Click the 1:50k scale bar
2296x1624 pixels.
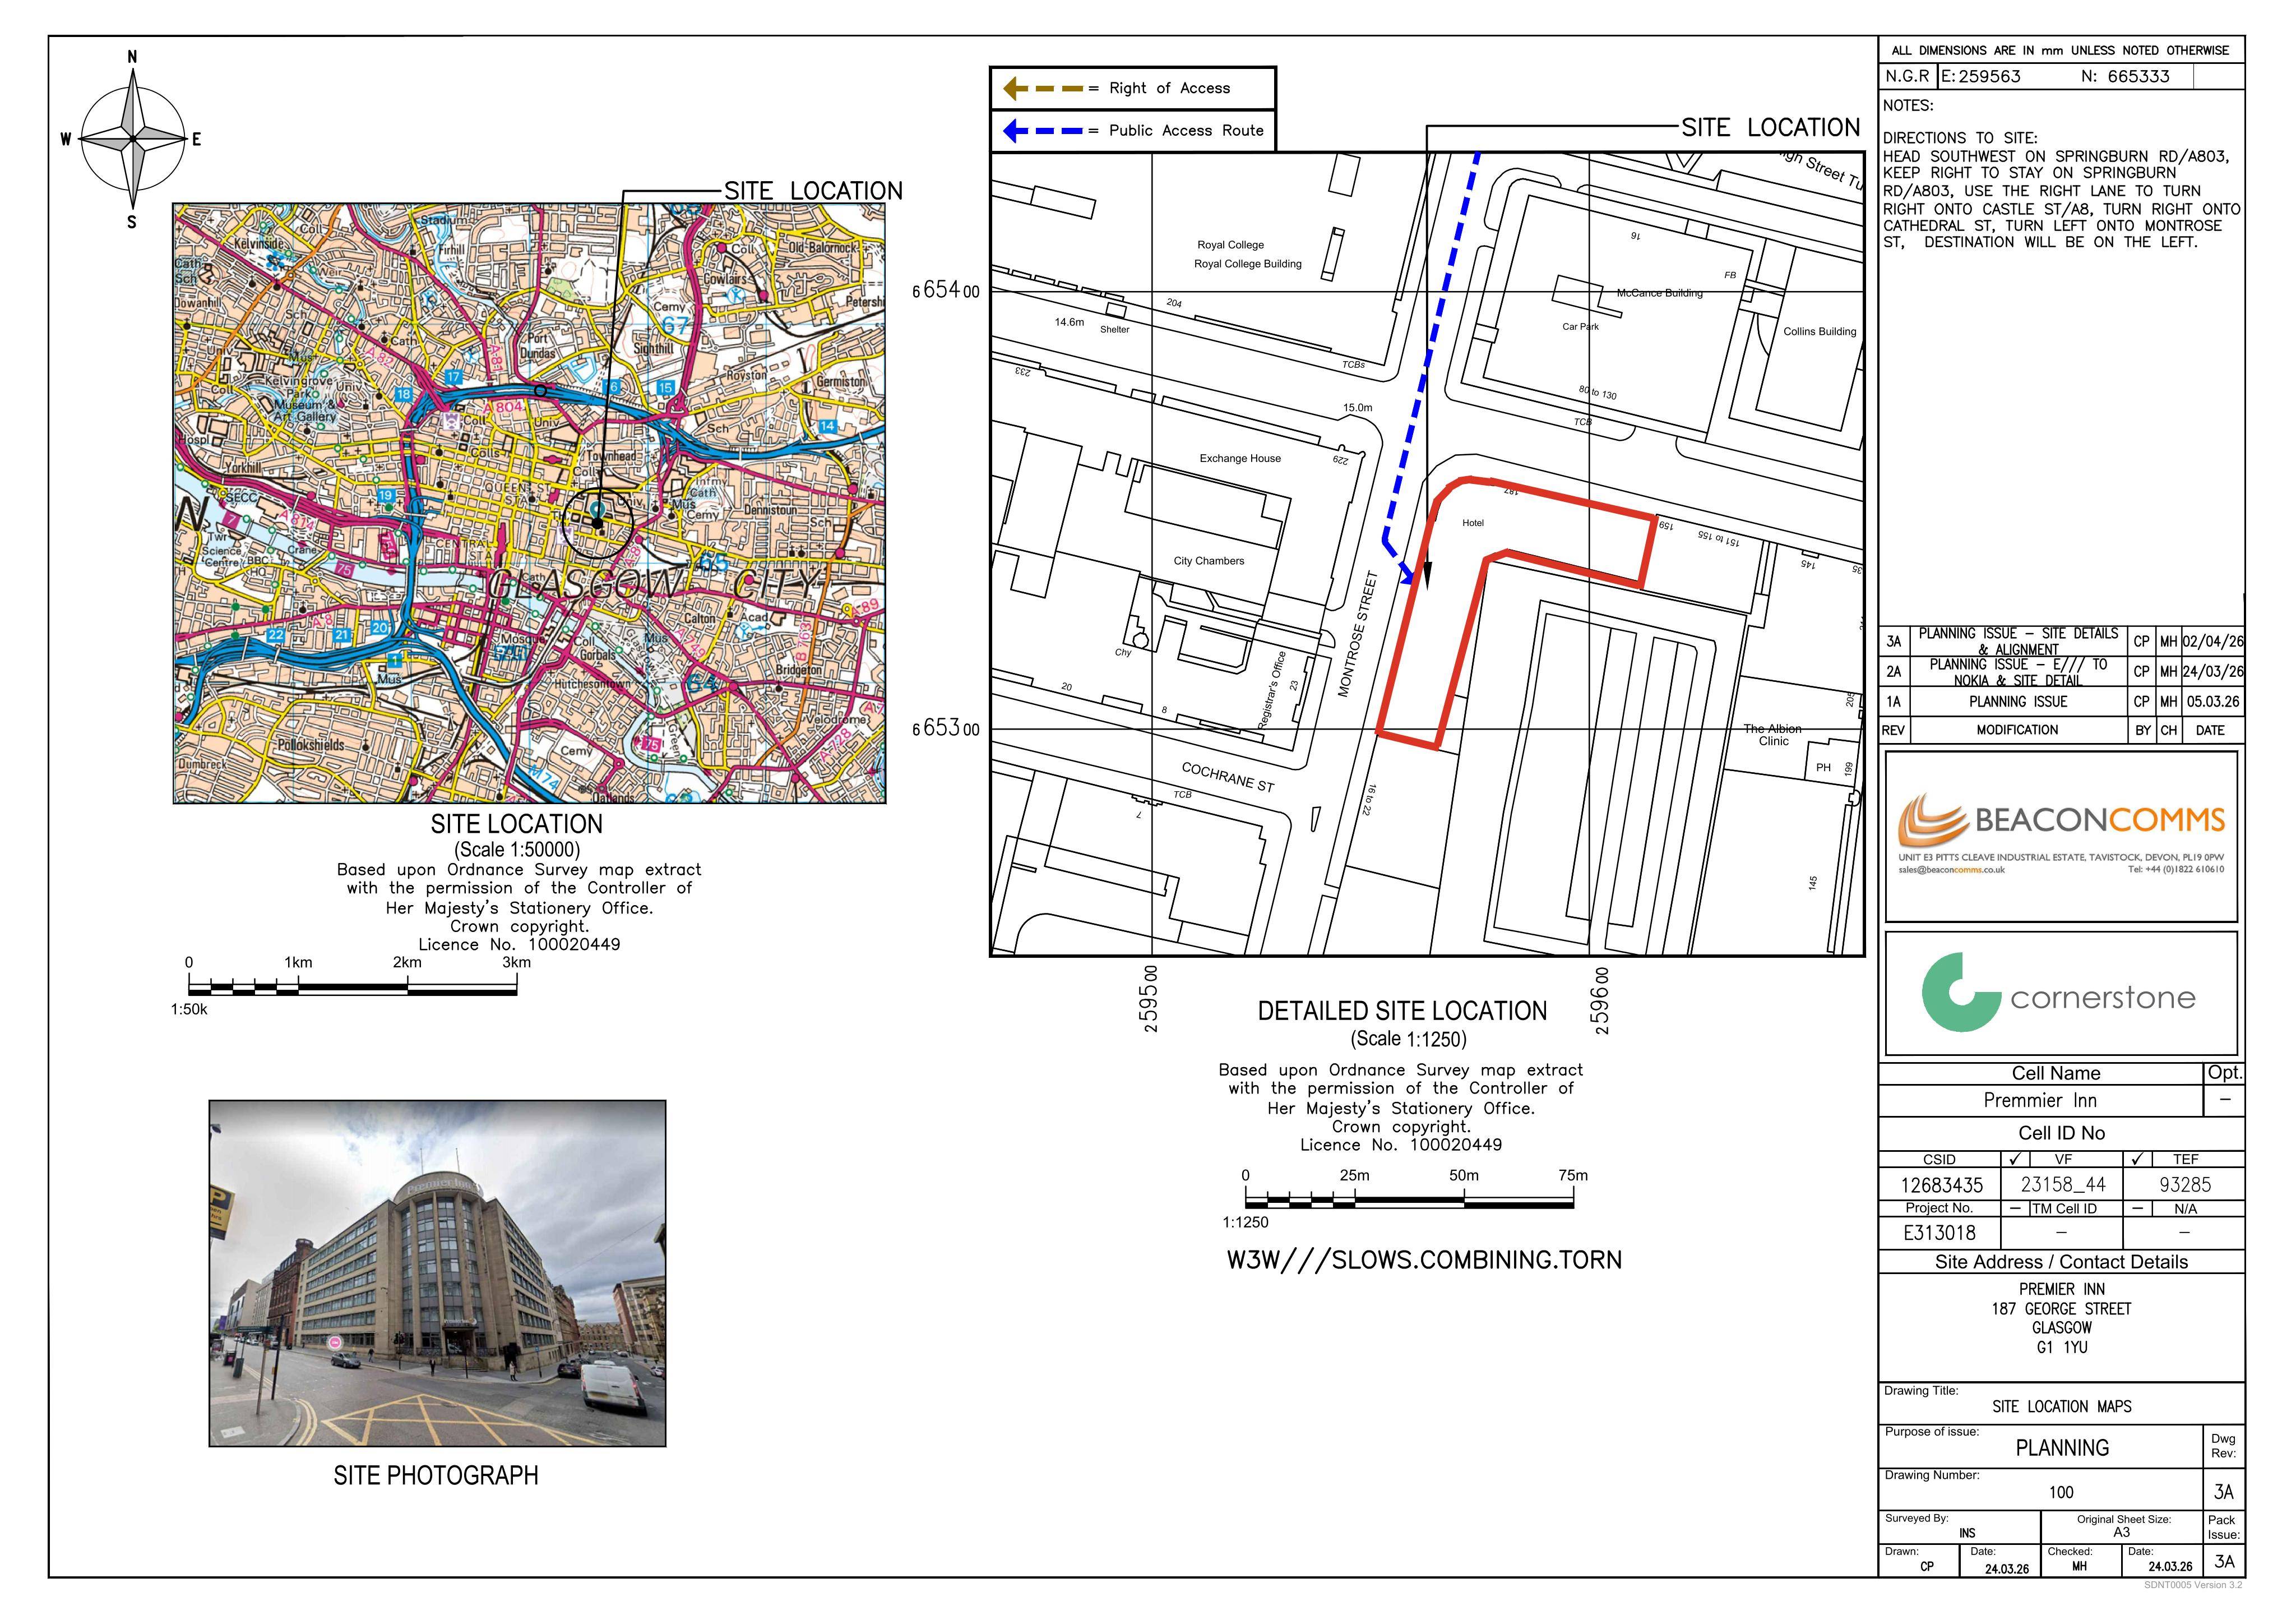click(x=352, y=986)
